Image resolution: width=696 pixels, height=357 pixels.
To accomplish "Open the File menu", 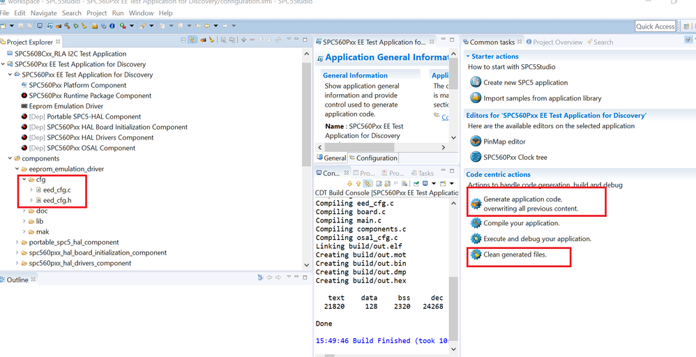I will point(4,13).
